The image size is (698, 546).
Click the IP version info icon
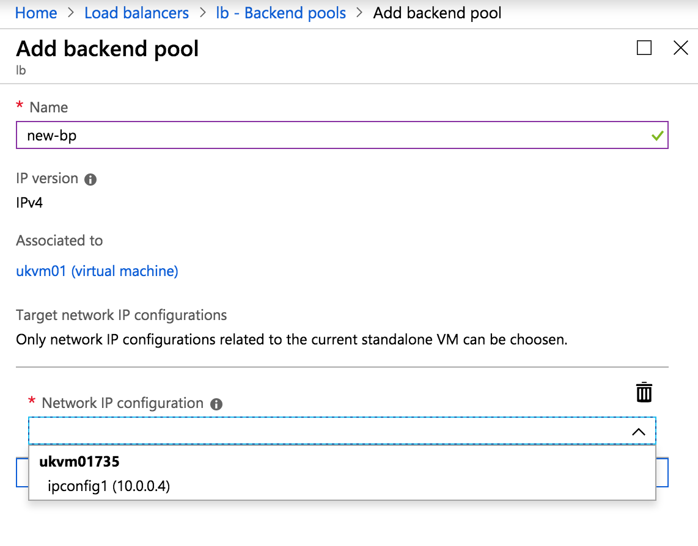tap(90, 178)
